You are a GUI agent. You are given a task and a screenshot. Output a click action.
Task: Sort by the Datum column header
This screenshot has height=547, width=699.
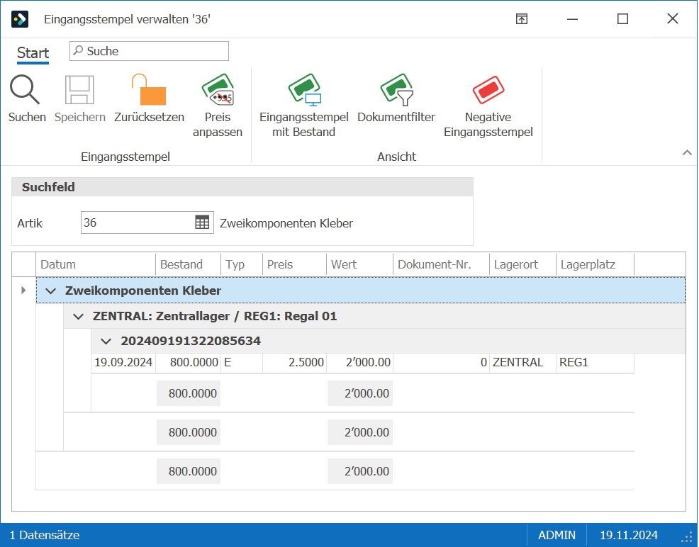tap(96, 264)
